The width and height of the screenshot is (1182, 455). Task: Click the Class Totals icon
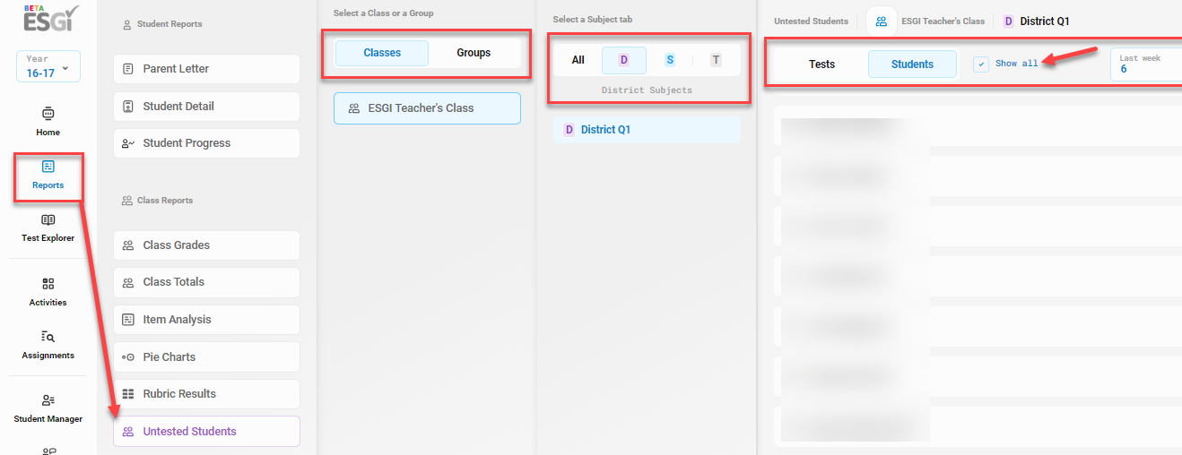click(128, 282)
